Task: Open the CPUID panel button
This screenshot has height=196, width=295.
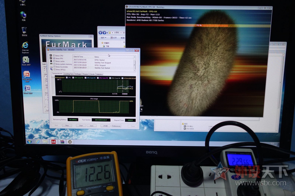Action: click(105, 126)
